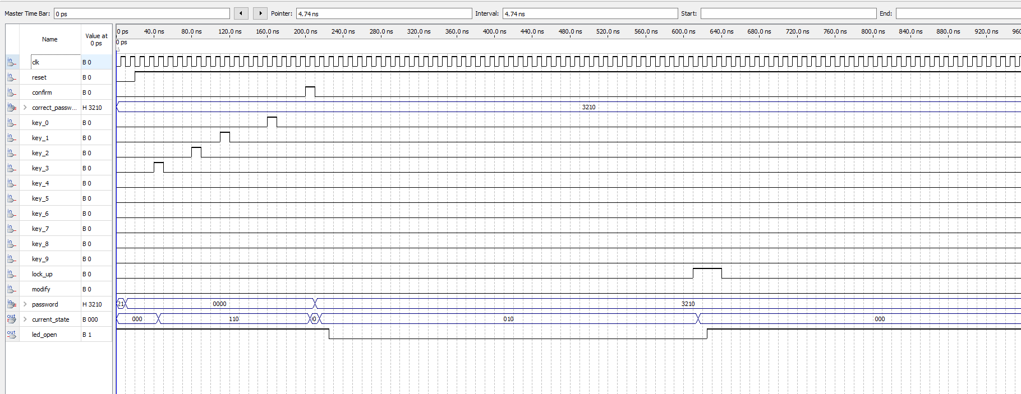Click the H 3210 value of correct_passw
The height and width of the screenshot is (394, 1021).
(x=93, y=108)
